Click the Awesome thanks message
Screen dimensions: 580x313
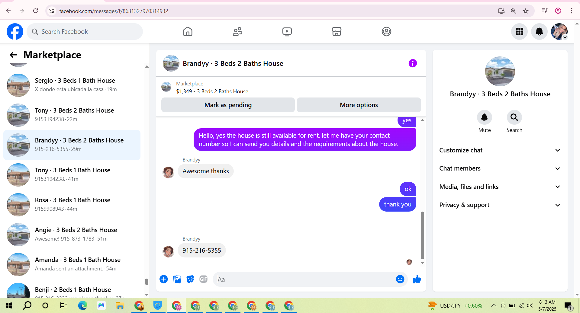click(x=205, y=171)
